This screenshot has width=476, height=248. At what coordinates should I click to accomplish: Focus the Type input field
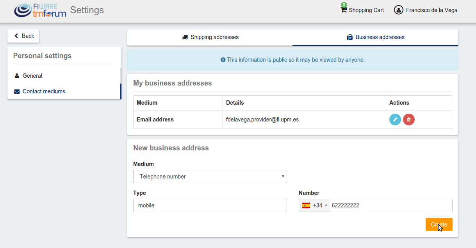[x=210, y=205]
